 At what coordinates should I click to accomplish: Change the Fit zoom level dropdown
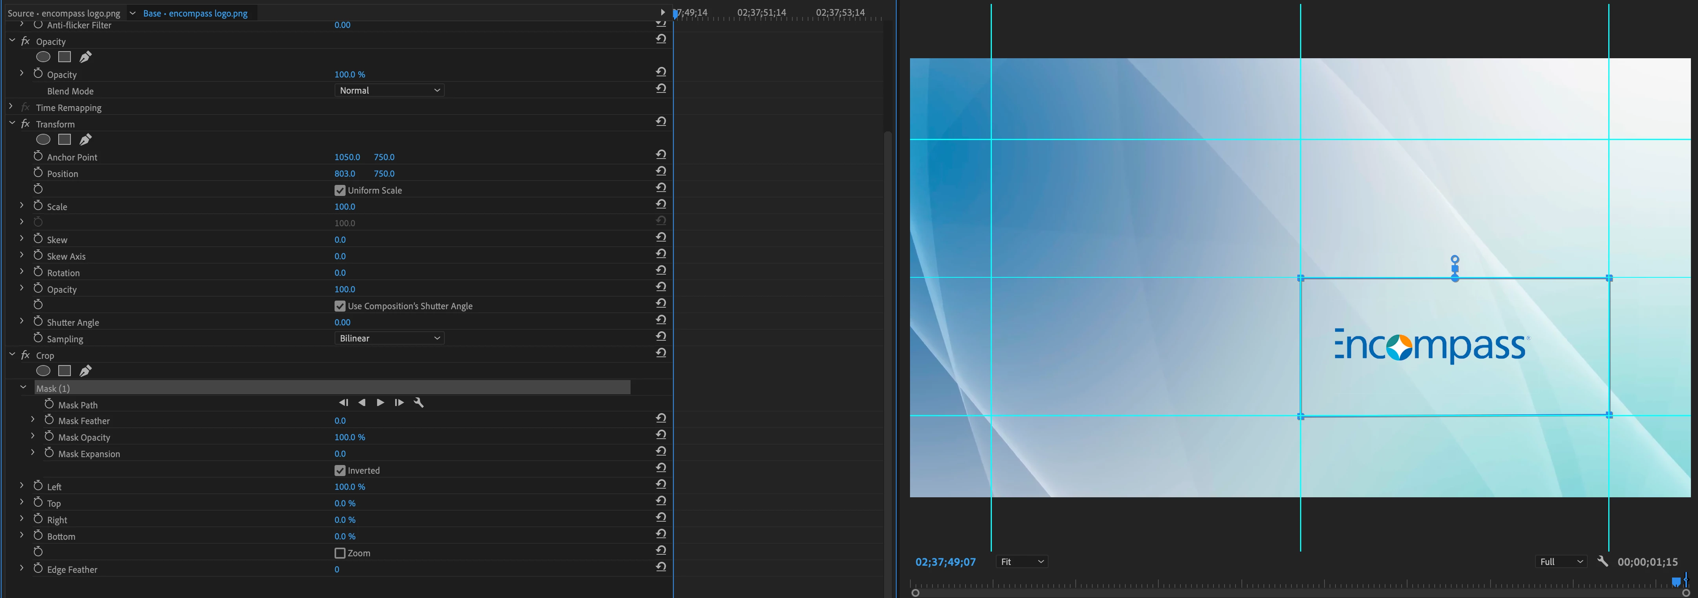(1021, 562)
